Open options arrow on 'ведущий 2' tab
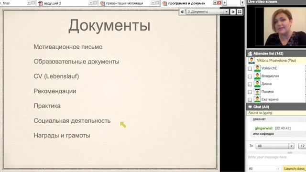 click(x=91, y=3)
